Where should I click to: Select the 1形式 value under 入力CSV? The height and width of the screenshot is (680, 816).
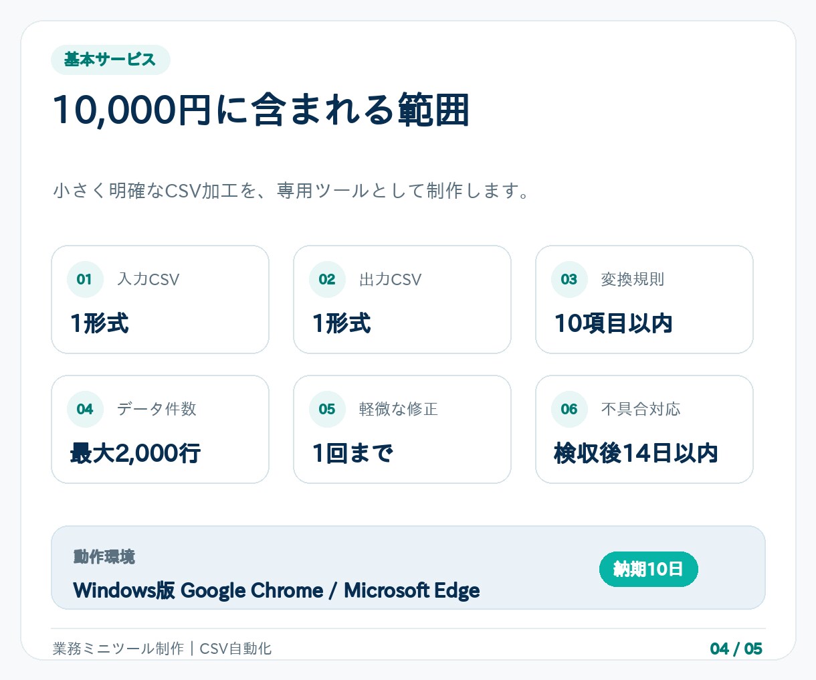click(100, 323)
